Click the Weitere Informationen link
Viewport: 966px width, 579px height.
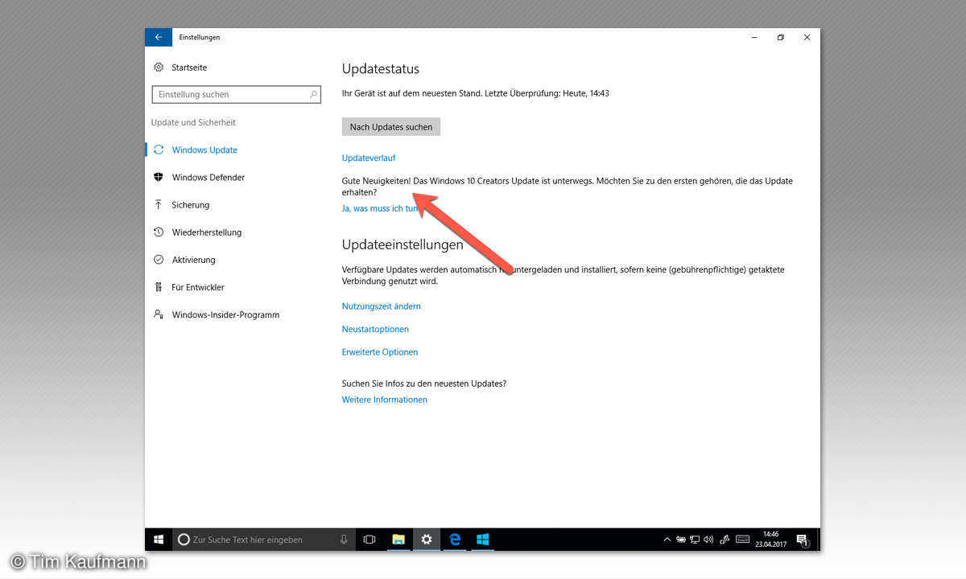click(x=385, y=400)
